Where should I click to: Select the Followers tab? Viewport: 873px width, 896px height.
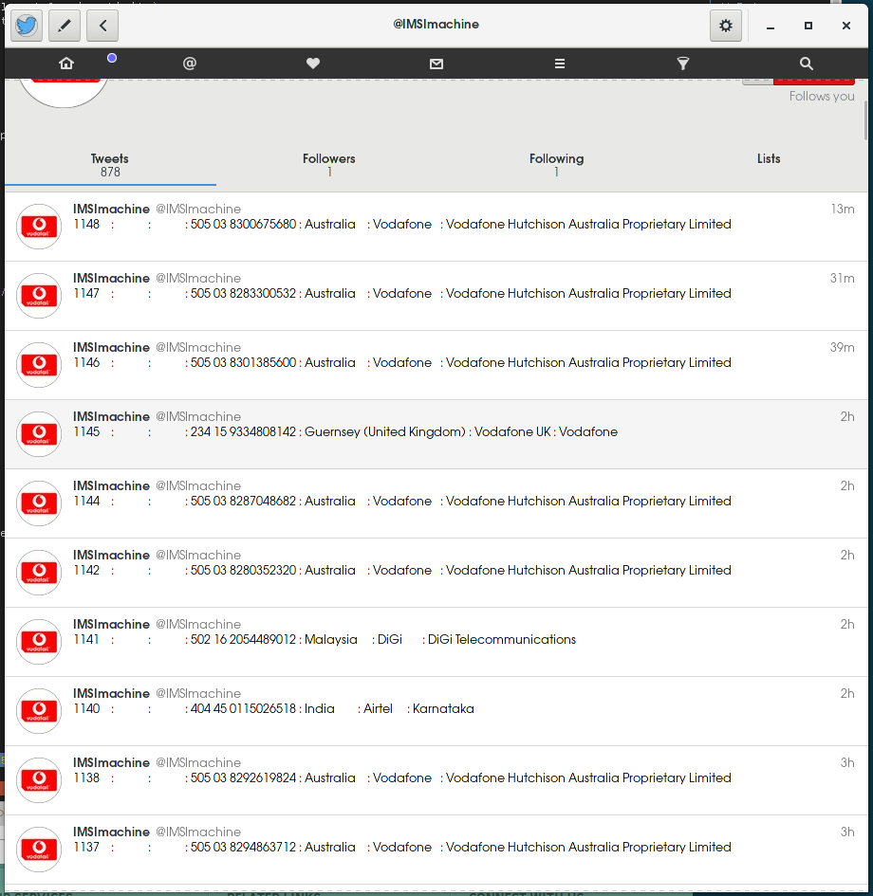pos(328,165)
